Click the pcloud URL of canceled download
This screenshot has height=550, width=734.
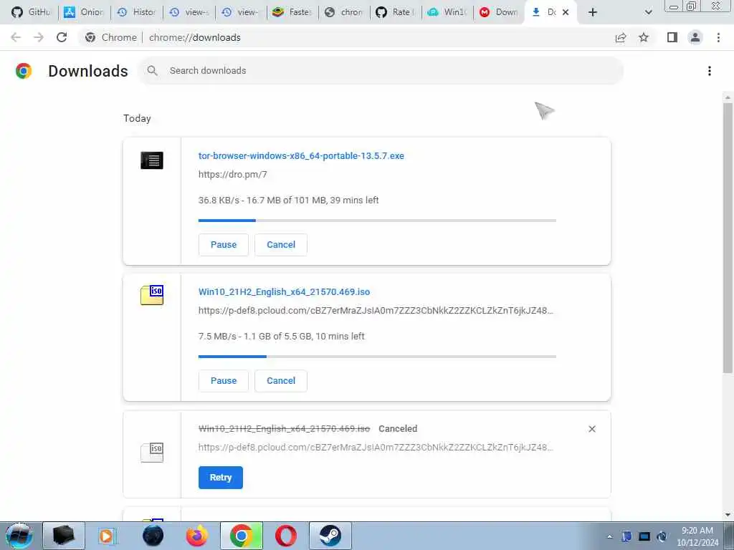click(x=376, y=448)
